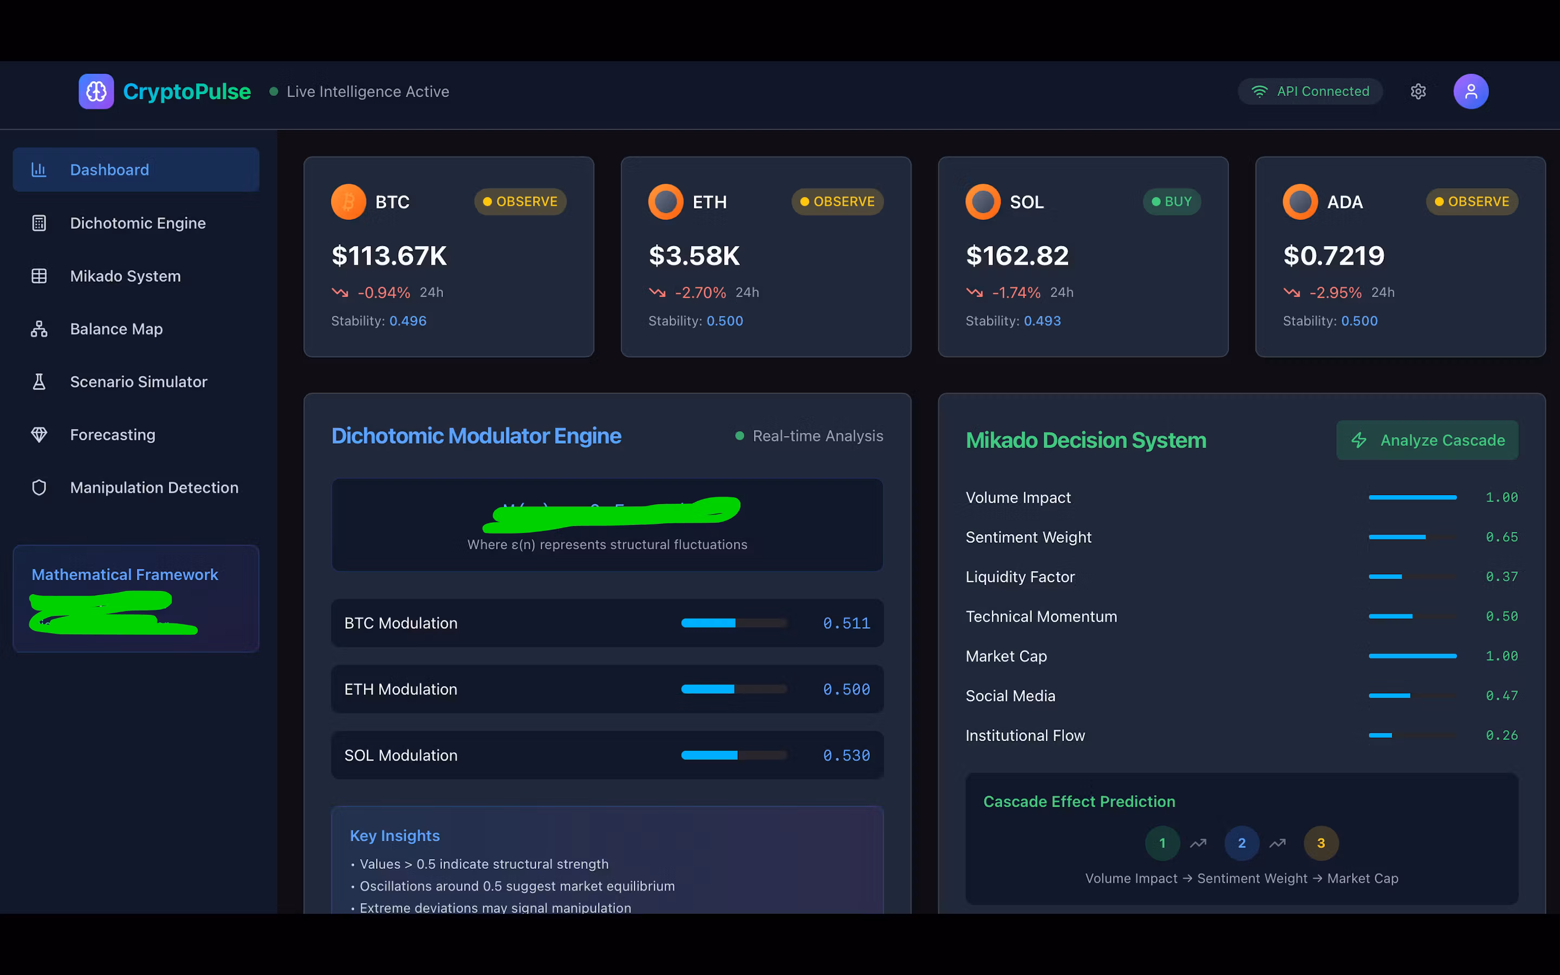Image resolution: width=1560 pixels, height=975 pixels.
Task: Open the user profile avatar
Action: coord(1471,92)
